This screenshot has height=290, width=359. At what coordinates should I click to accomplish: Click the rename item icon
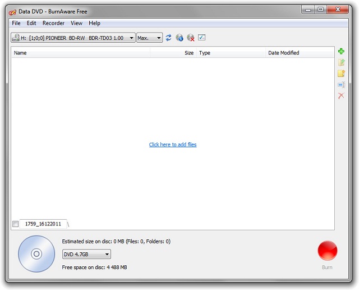point(342,85)
